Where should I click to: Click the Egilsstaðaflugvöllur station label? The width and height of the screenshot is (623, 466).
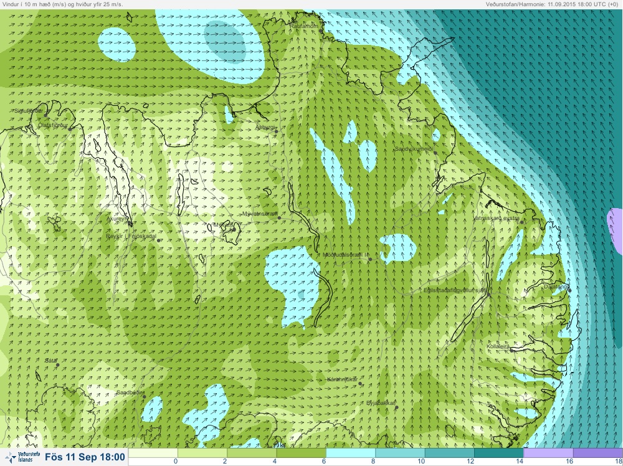tap(455, 290)
